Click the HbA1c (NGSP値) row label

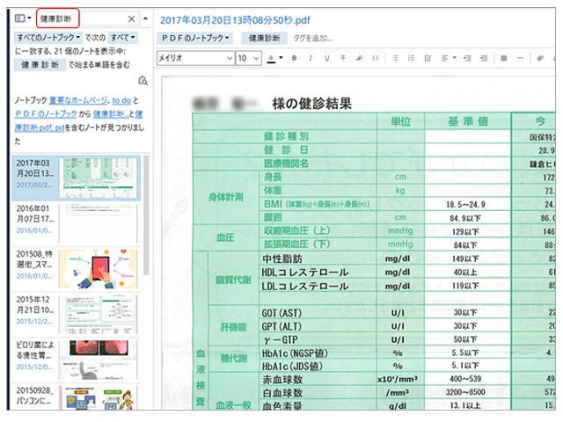295,353
